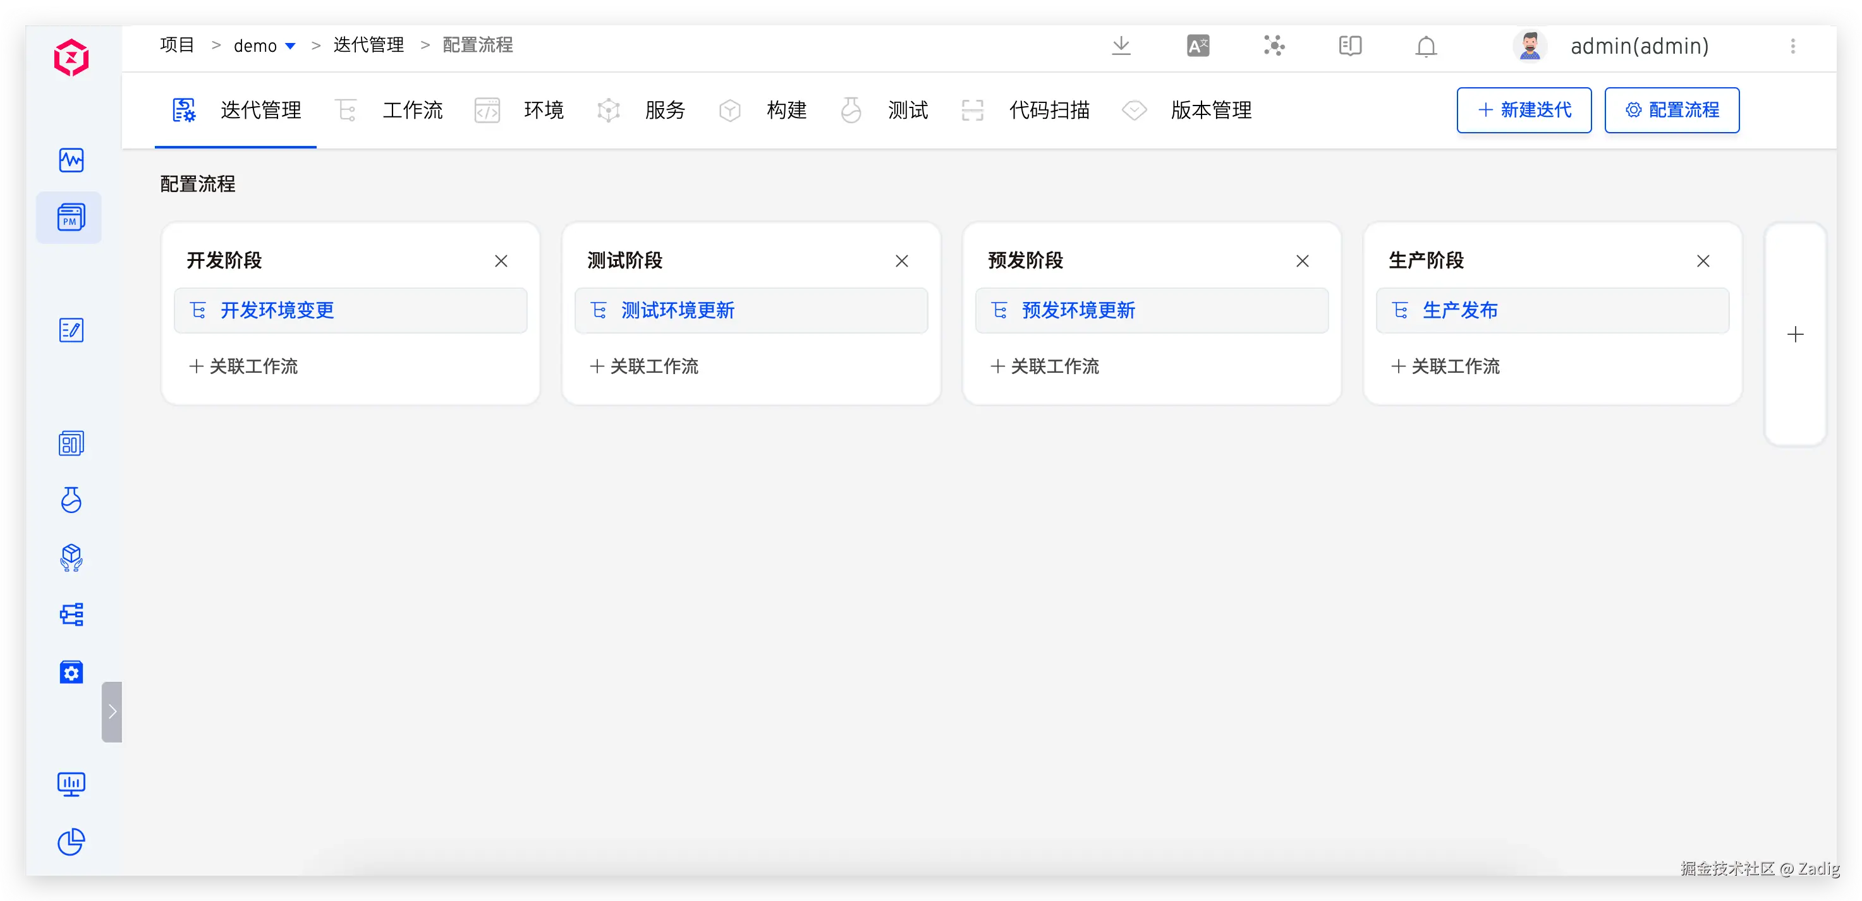Viewport: 1862px width, 901px height.
Task: Open the language translation icon
Action: [x=1198, y=45]
